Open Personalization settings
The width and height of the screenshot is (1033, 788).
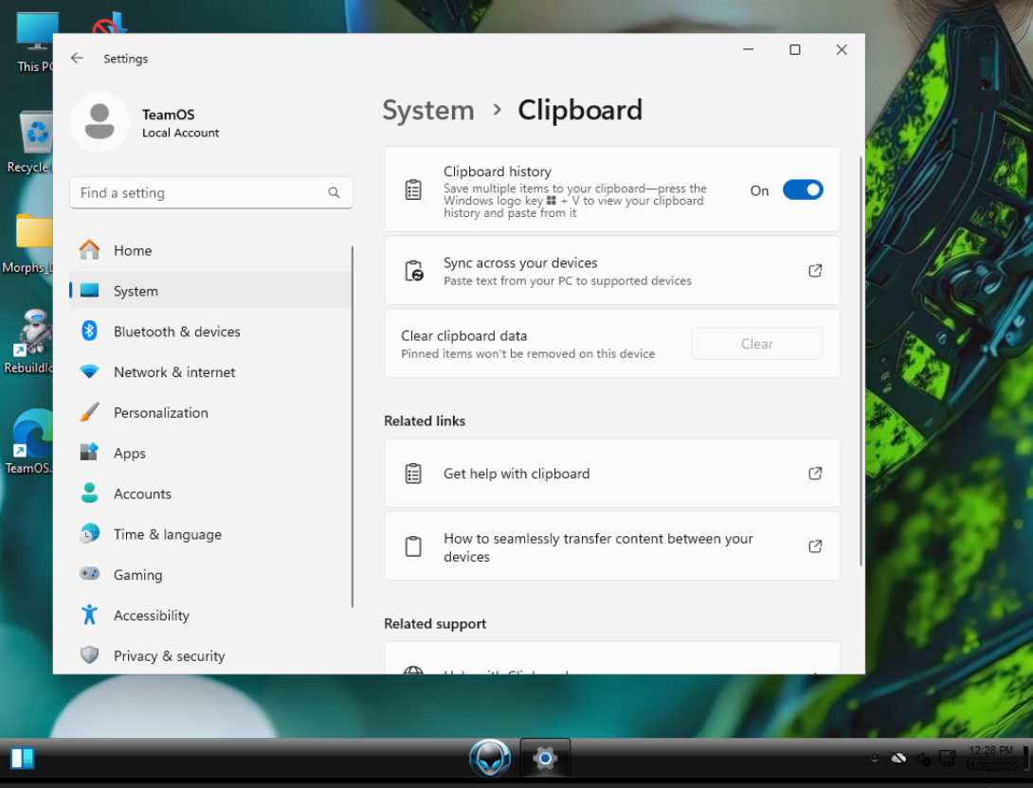[x=210, y=412]
